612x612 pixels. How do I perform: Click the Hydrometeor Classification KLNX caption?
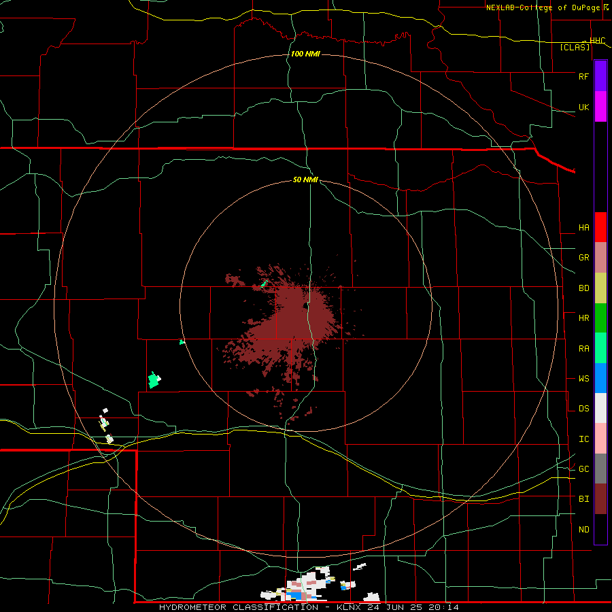pos(309,607)
